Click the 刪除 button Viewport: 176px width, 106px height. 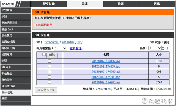pos(52,55)
